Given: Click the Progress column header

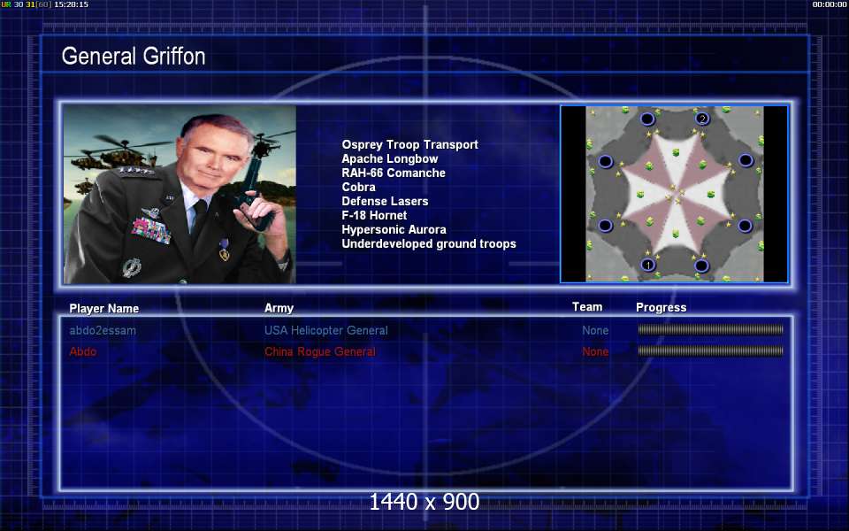Looking at the screenshot, I should [x=662, y=307].
